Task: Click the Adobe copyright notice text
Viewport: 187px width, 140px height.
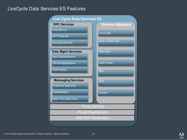Action: pos(37,134)
